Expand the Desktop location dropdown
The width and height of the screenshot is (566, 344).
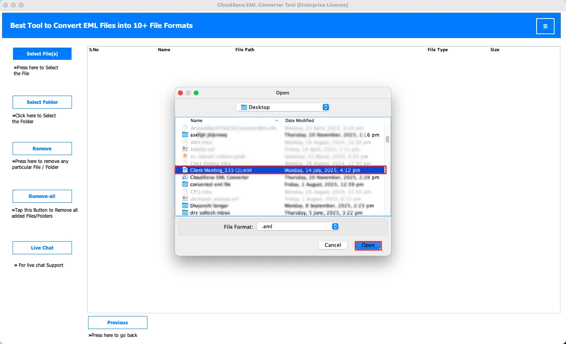pyautogui.click(x=325, y=107)
